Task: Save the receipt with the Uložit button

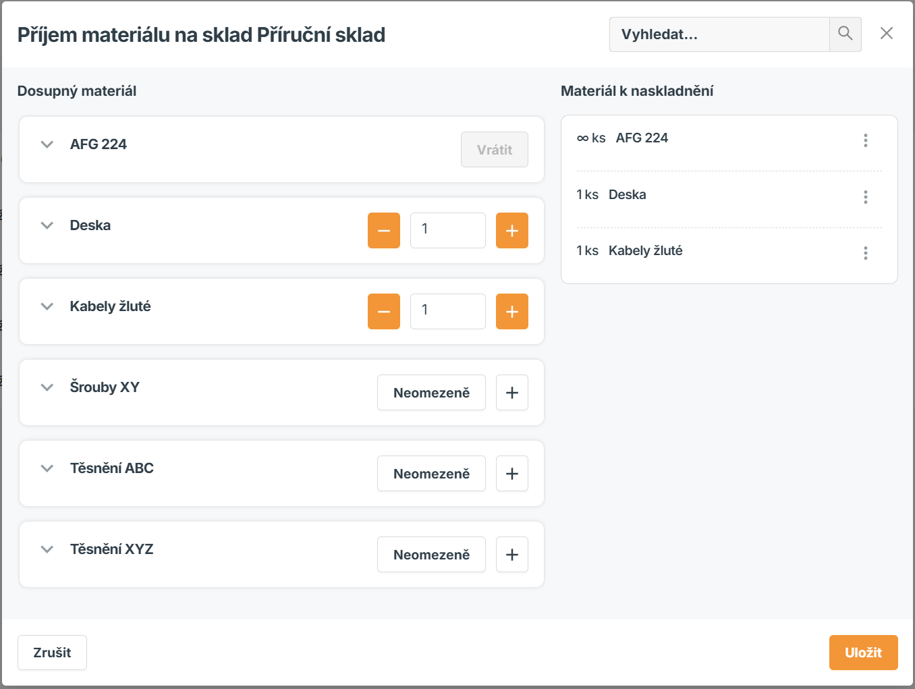Action: click(x=863, y=652)
